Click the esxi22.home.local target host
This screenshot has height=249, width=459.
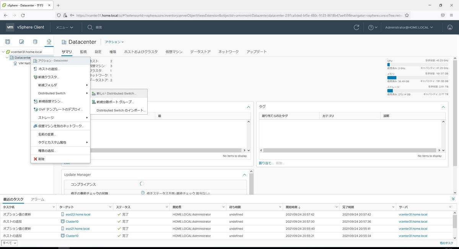pyautogui.click(x=78, y=214)
